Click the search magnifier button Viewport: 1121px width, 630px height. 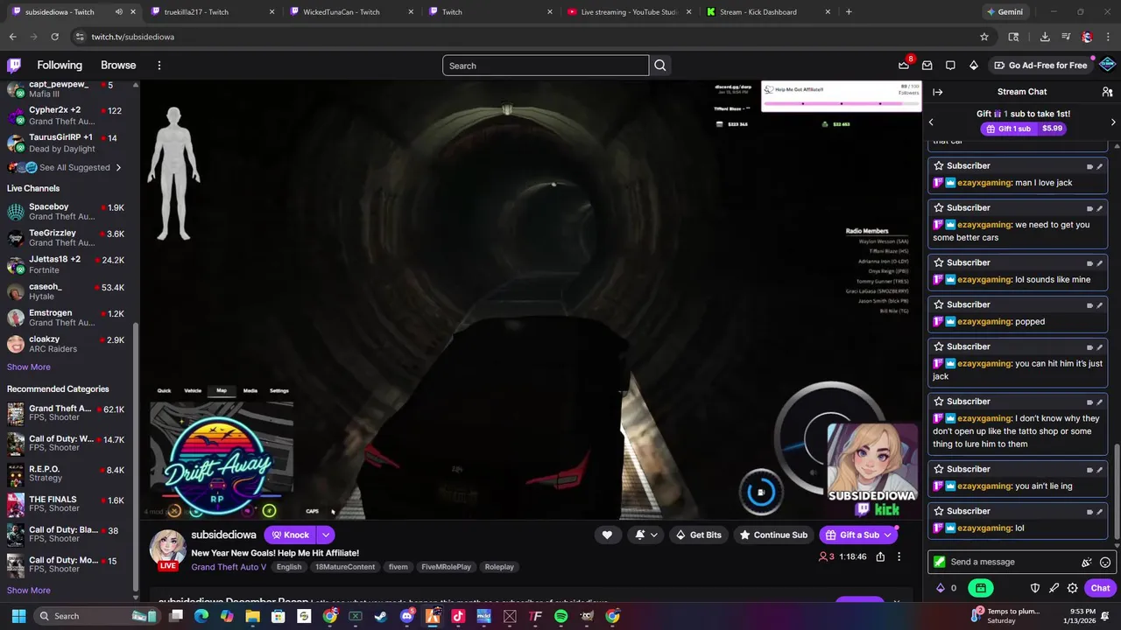(x=660, y=66)
